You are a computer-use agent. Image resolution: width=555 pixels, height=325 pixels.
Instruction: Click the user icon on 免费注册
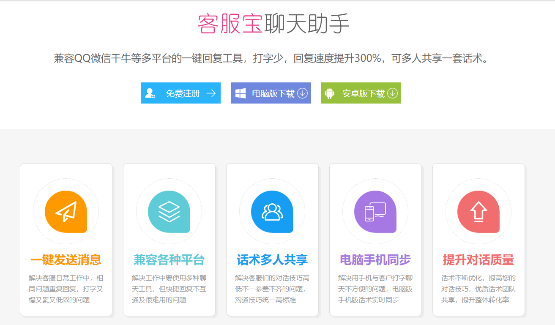click(x=150, y=93)
